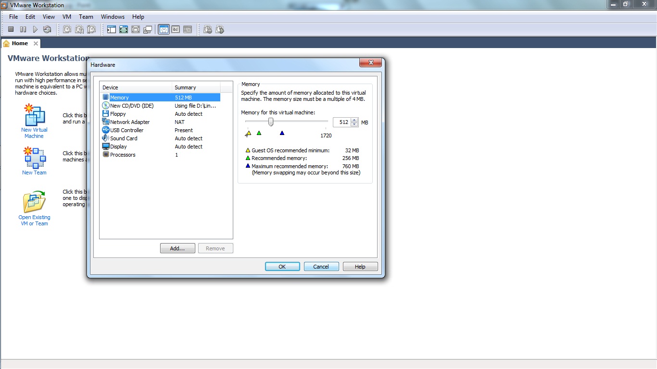Click the highlighted wrench view toolbar icon
This screenshot has height=369, width=657.
click(164, 29)
